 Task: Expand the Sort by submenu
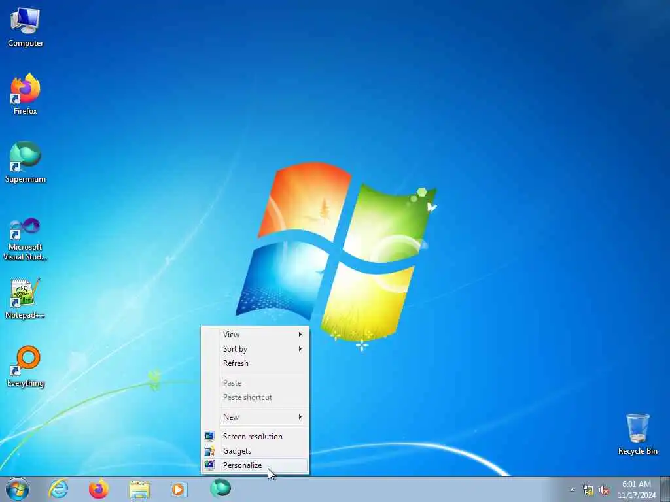pos(255,349)
